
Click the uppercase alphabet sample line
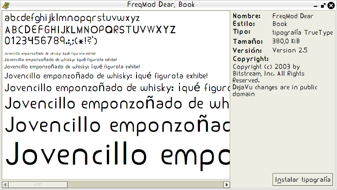tap(90, 30)
